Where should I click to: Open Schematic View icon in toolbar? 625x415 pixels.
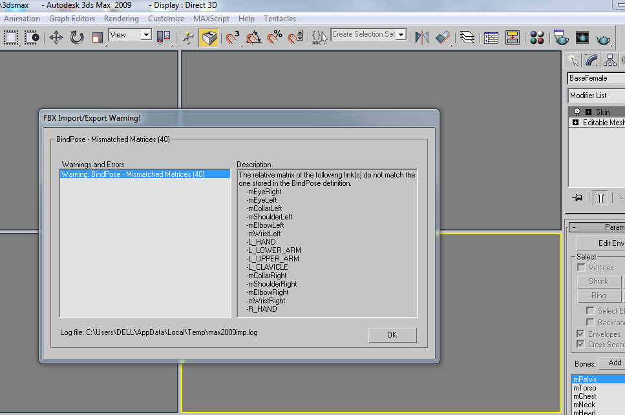point(512,38)
